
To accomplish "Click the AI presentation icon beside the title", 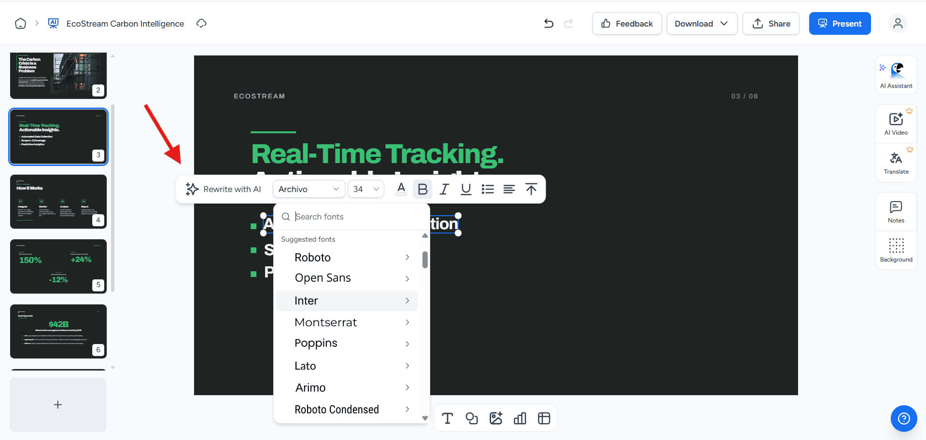I will [53, 23].
